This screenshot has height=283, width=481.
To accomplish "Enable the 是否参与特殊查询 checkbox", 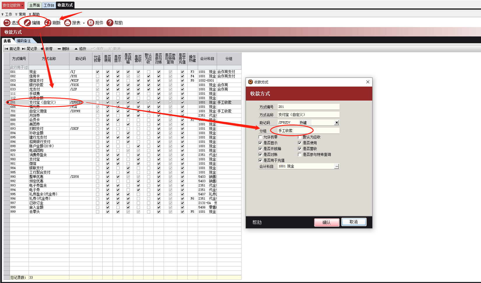I will [x=300, y=154].
